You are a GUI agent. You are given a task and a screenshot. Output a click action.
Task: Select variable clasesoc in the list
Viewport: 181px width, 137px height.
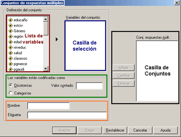21,58
